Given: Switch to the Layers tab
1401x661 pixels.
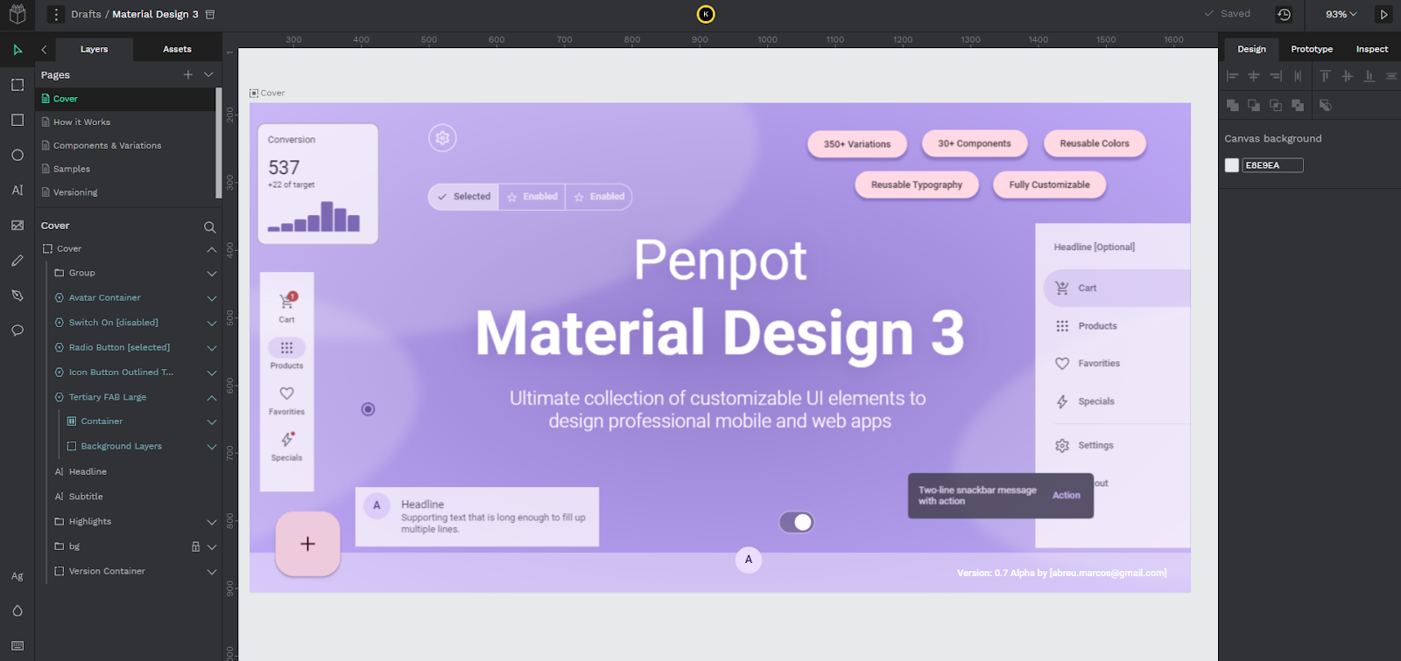Looking at the screenshot, I should click(94, 49).
